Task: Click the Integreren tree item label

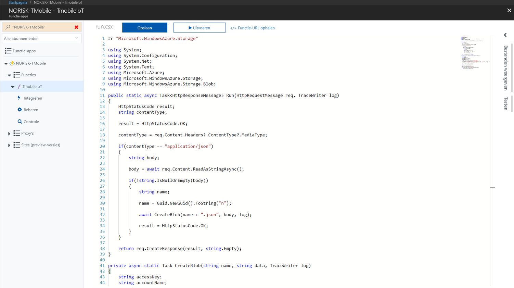Action: (33, 98)
